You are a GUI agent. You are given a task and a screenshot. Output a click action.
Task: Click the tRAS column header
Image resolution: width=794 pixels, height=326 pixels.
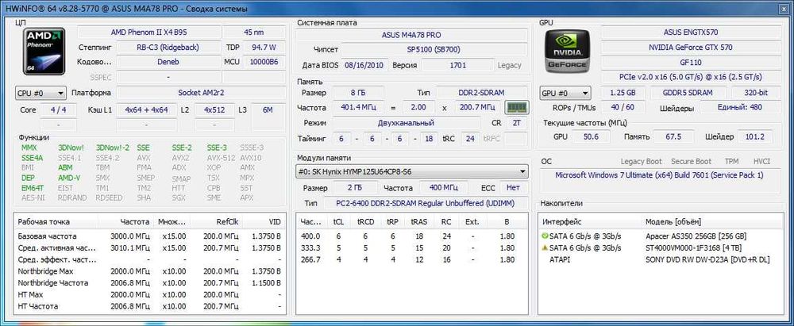click(418, 222)
